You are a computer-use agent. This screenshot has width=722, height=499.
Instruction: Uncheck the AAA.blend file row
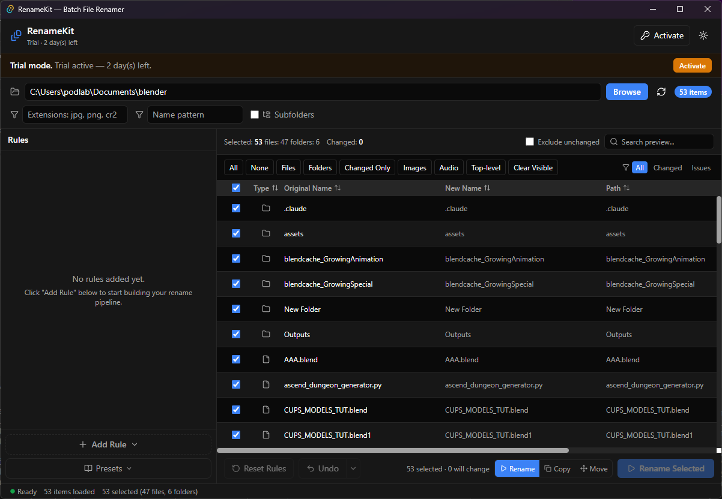coord(236,359)
